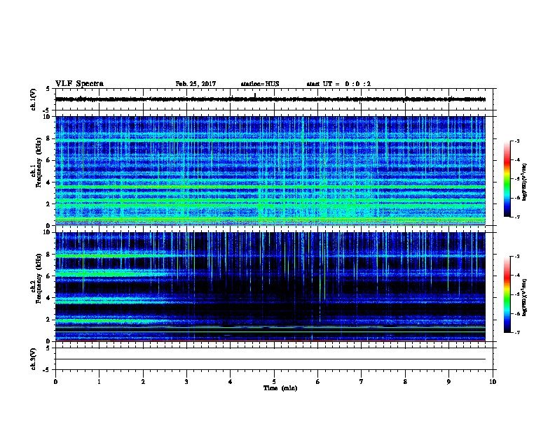Click the "6" kHz tick on ch.1 frequency axis

(x=48, y=160)
